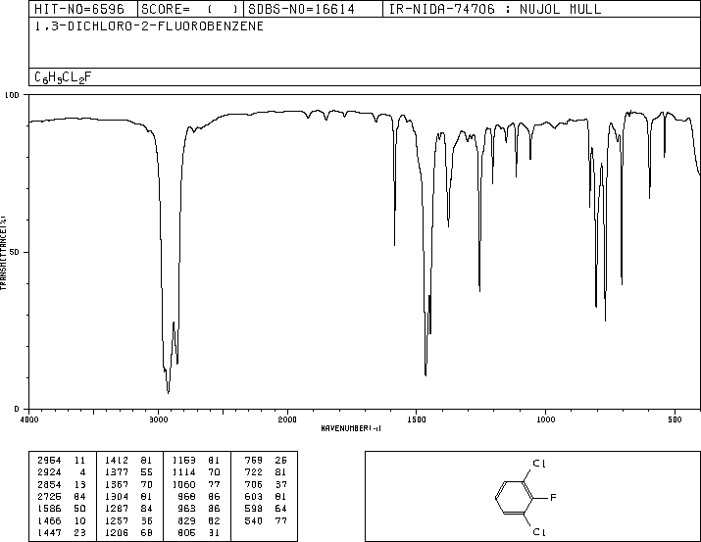Click the 1586 peak value in the table
Screen dimensions: 701x542
tap(49, 509)
